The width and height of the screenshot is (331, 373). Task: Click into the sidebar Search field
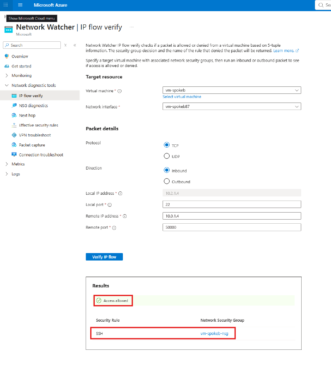32,45
